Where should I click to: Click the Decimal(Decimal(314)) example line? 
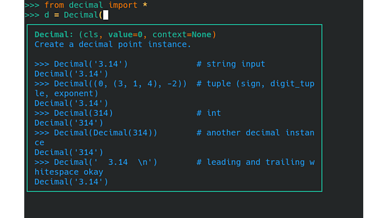tap(106, 132)
